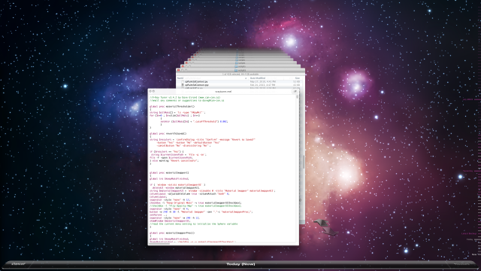Click the forward-in-time arrow beside the windows
481x271 pixels.
coord(330,232)
